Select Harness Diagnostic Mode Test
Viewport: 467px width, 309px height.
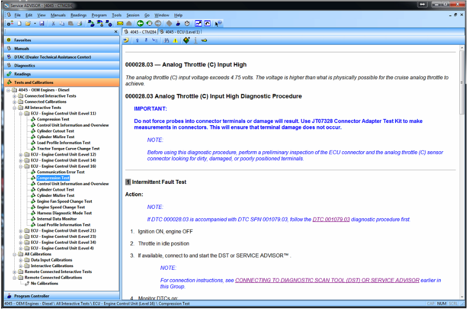64,213
